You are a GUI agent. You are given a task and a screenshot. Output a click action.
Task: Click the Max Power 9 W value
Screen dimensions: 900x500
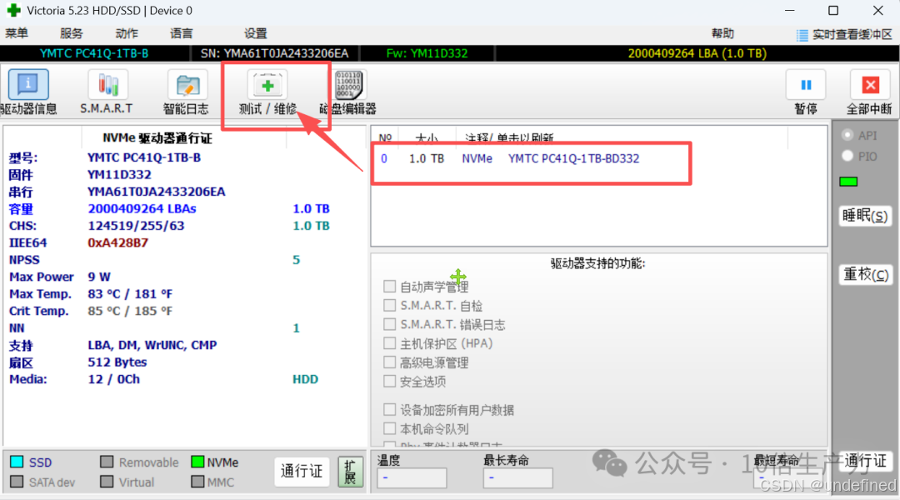[98, 277]
